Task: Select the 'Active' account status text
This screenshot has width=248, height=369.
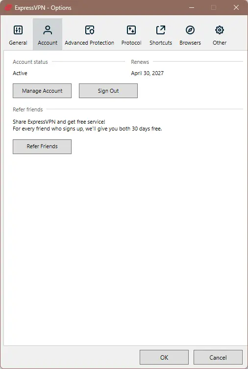Action: click(20, 73)
